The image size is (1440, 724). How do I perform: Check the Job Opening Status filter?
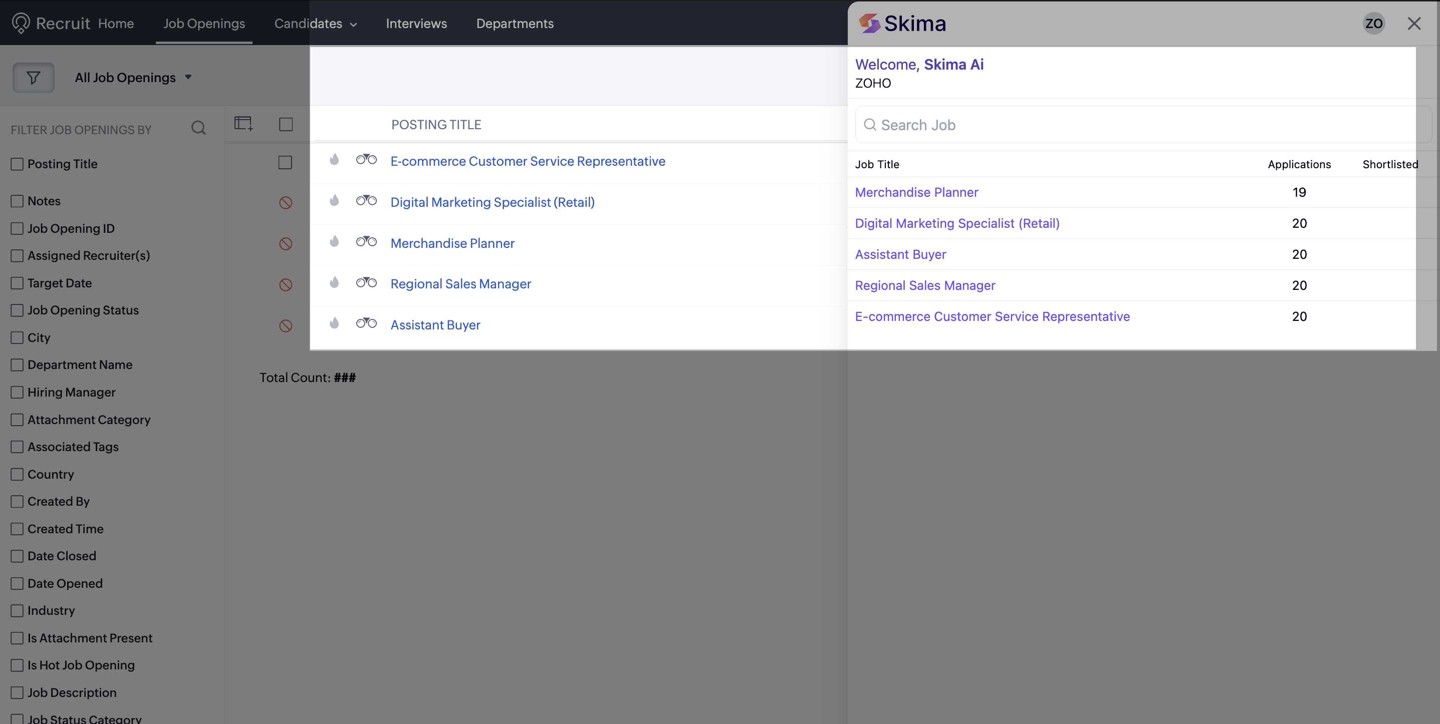[x=18, y=310]
